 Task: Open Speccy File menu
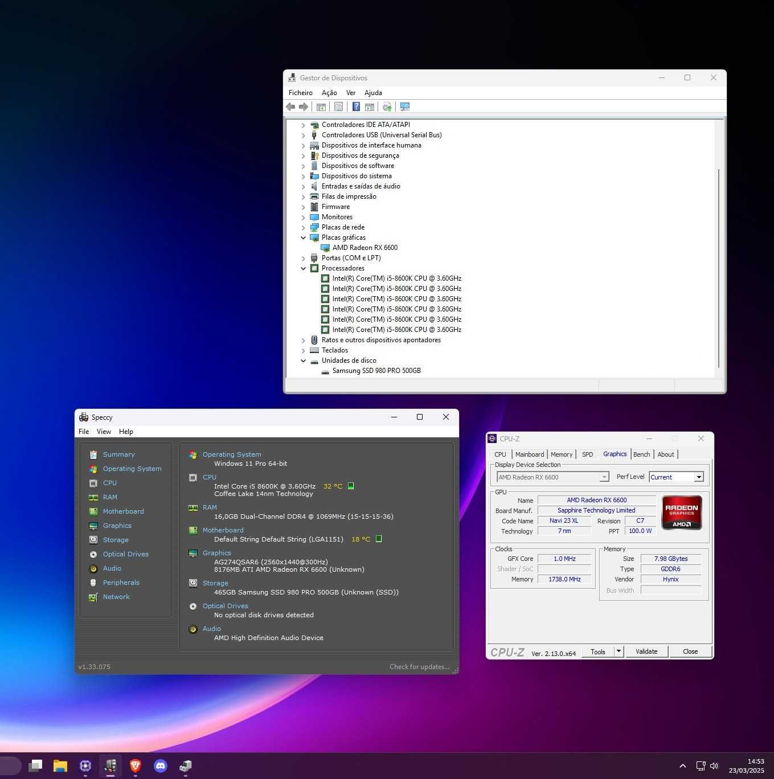point(84,431)
